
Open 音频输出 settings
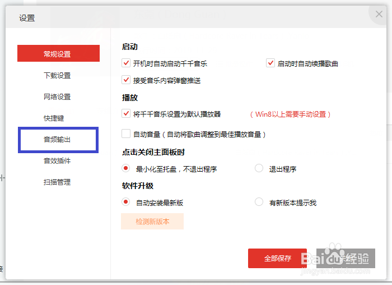point(57,140)
